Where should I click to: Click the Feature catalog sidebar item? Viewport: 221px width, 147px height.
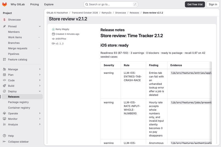pos(22,59)
